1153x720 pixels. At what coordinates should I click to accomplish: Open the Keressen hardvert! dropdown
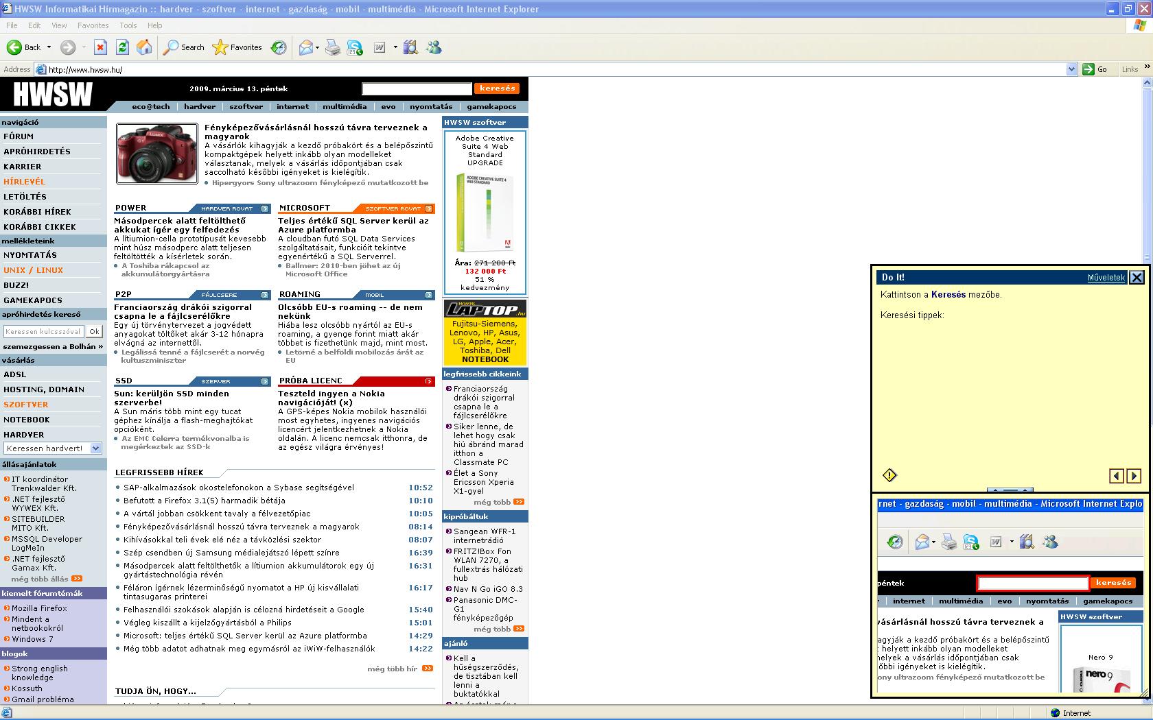95,448
